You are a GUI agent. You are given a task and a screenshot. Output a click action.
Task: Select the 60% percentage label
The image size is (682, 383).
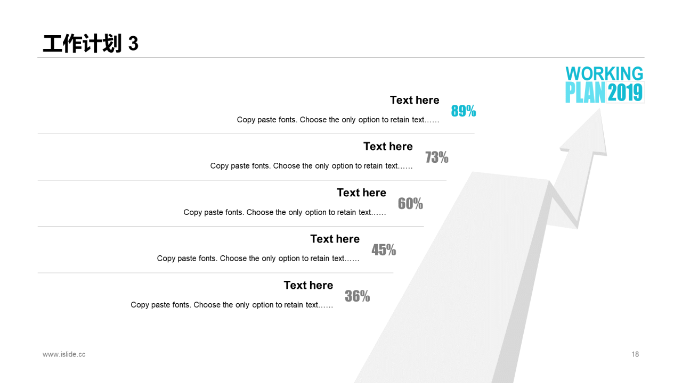point(410,203)
